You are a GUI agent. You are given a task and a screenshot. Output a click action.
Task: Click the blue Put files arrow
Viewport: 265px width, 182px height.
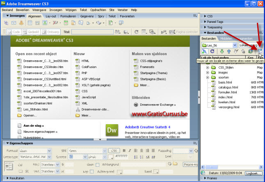click(x=229, y=51)
